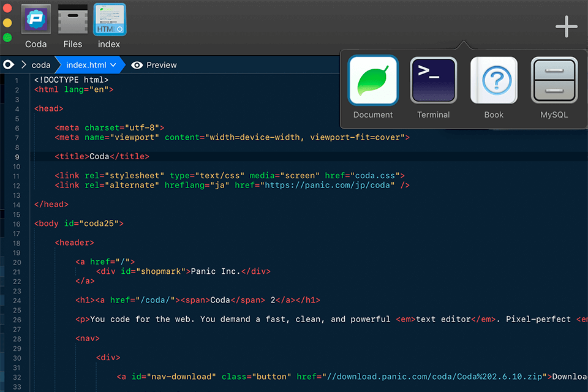
Task: Select line number 9 in the gutter
Action: coord(17,156)
